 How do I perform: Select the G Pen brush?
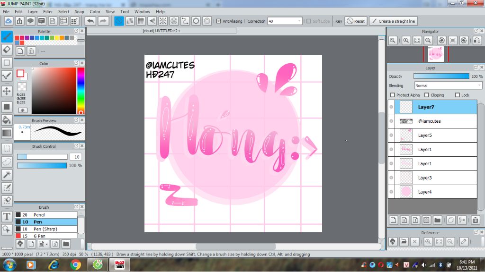click(x=46, y=236)
